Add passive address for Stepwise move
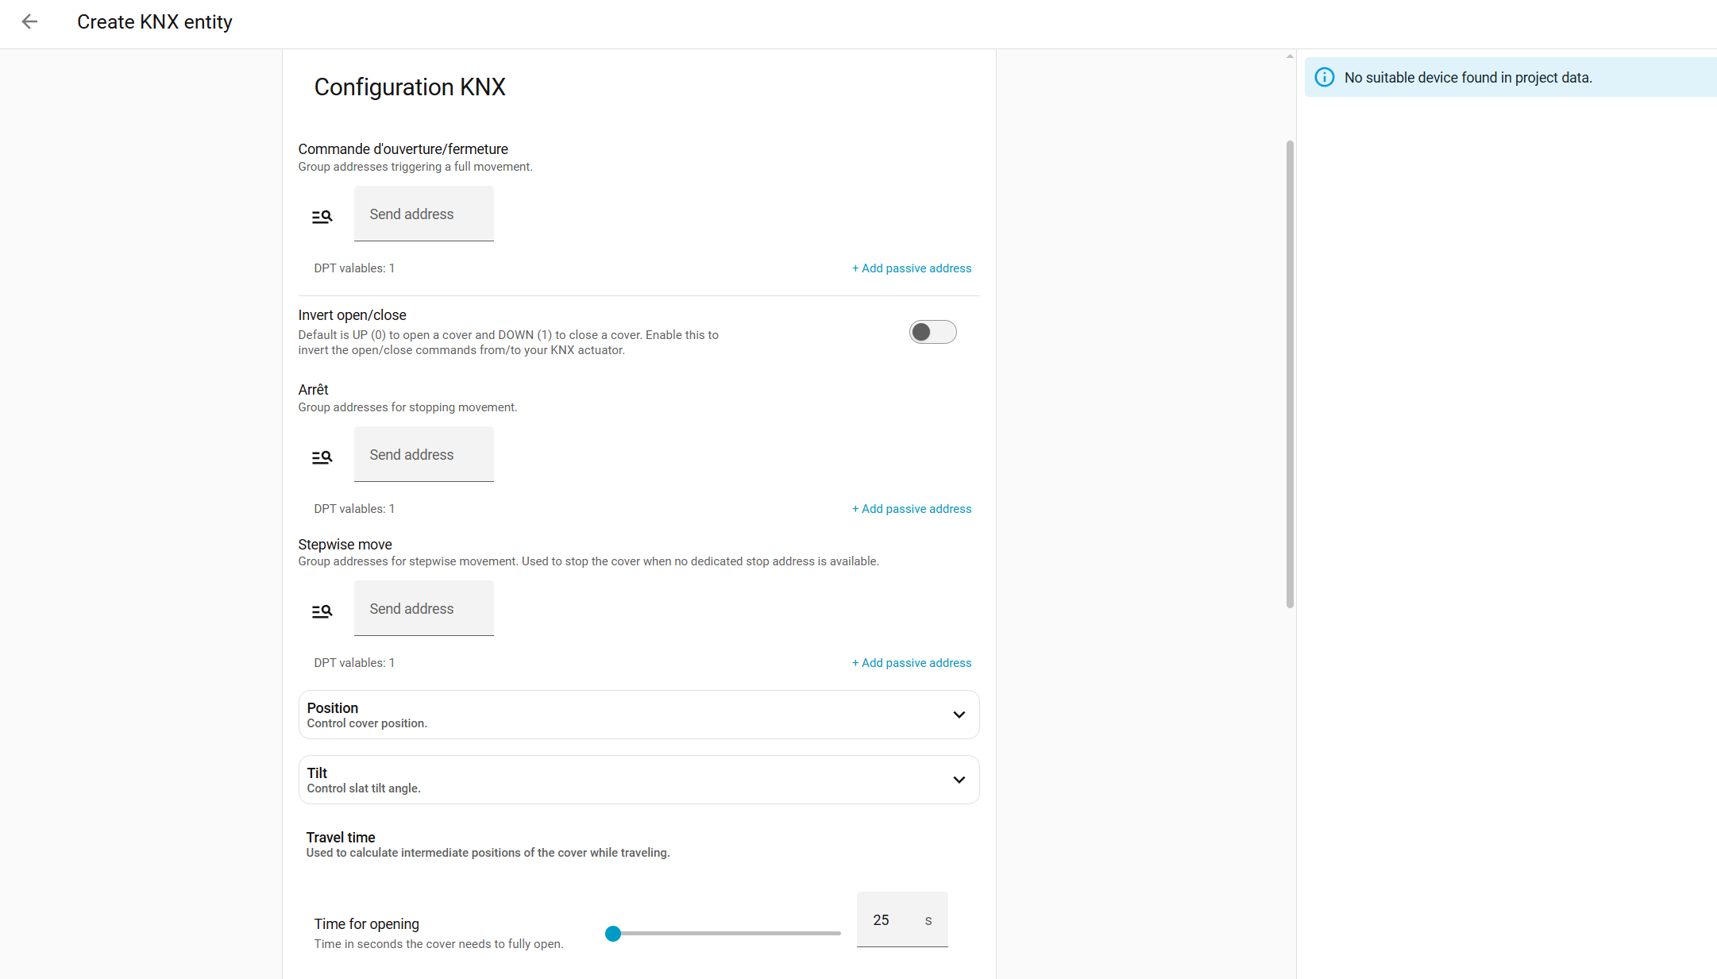 tap(912, 663)
